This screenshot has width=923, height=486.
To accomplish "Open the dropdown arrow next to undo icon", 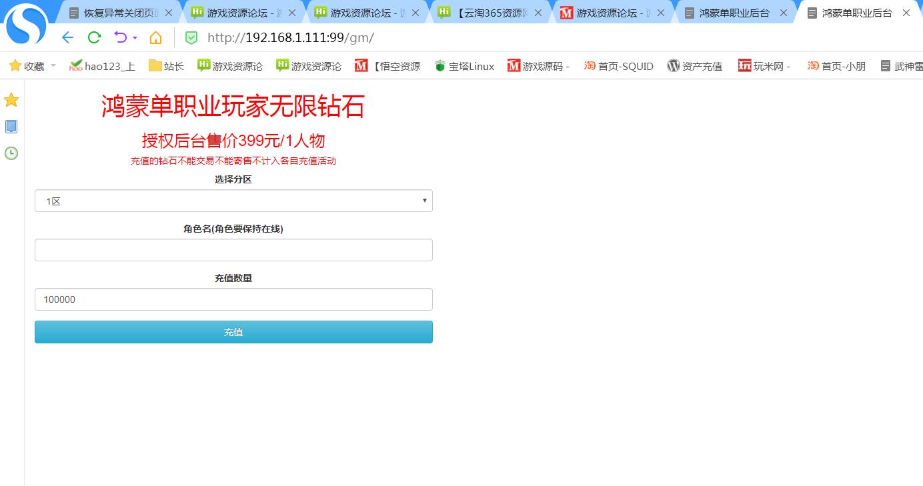I will coord(135,38).
